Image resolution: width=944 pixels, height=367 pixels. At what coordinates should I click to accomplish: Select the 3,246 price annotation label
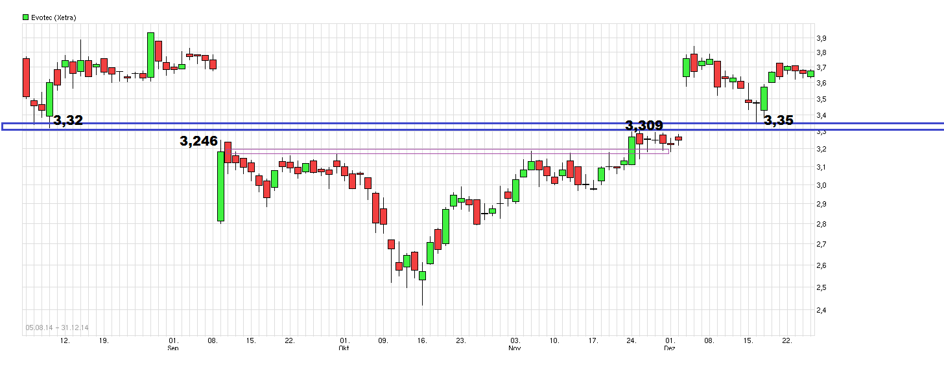pos(198,141)
